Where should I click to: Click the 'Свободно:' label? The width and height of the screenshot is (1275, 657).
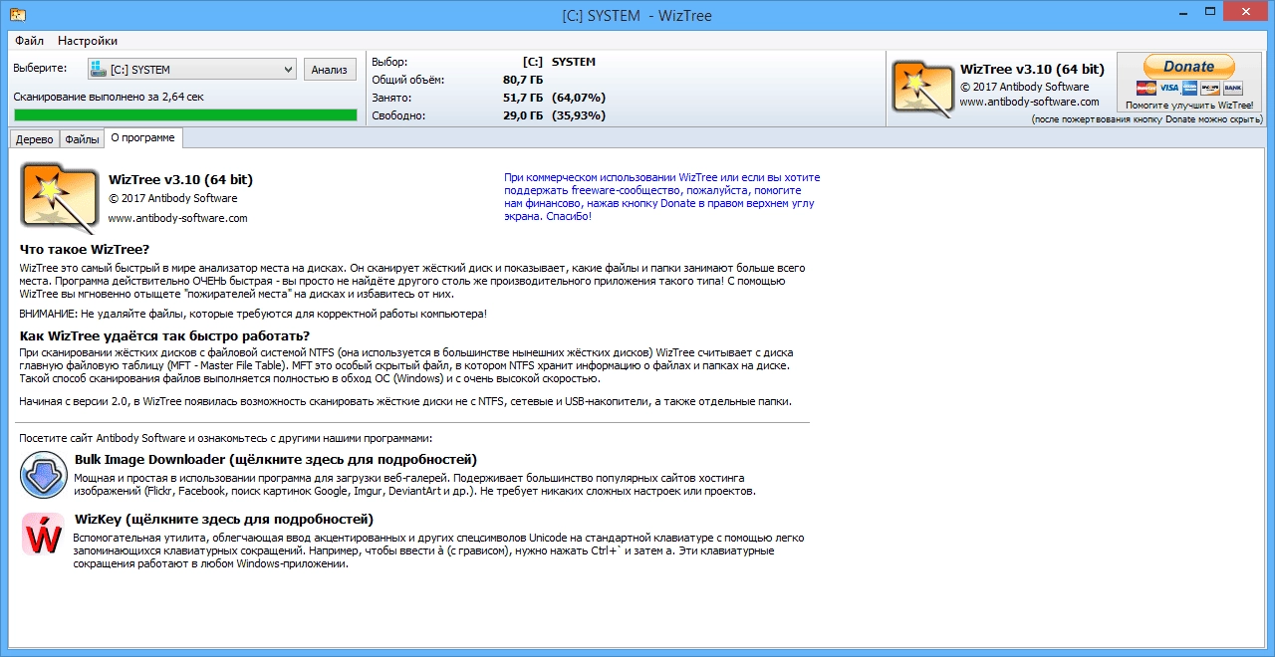click(x=398, y=115)
